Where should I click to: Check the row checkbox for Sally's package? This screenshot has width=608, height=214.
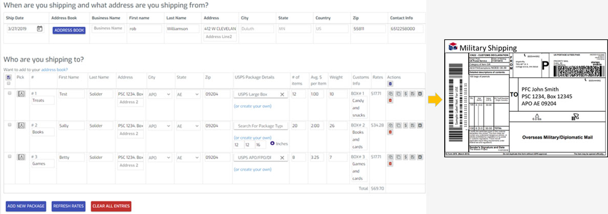click(x=9, y=125)
